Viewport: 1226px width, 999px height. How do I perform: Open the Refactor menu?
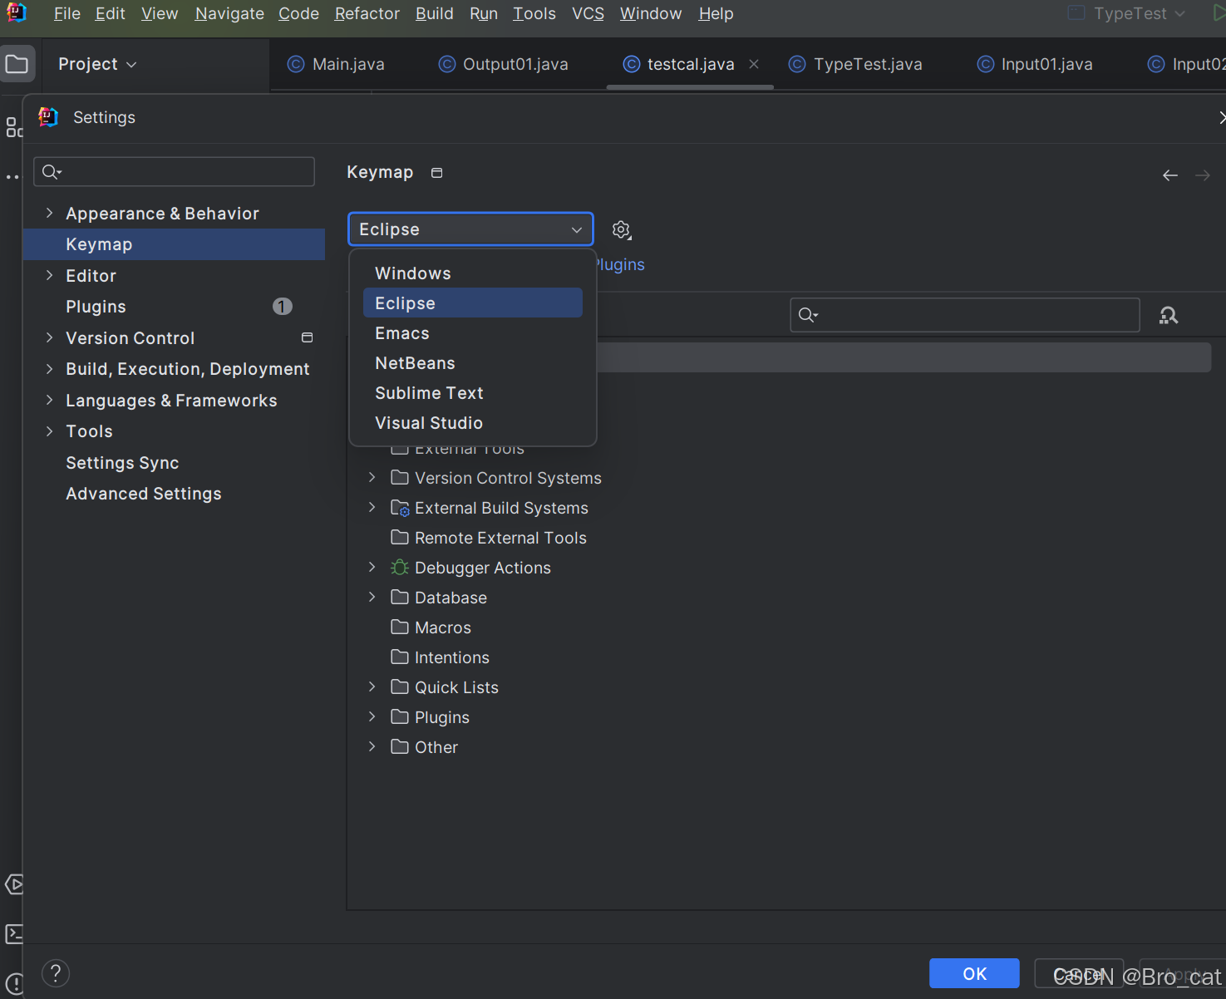367,14
